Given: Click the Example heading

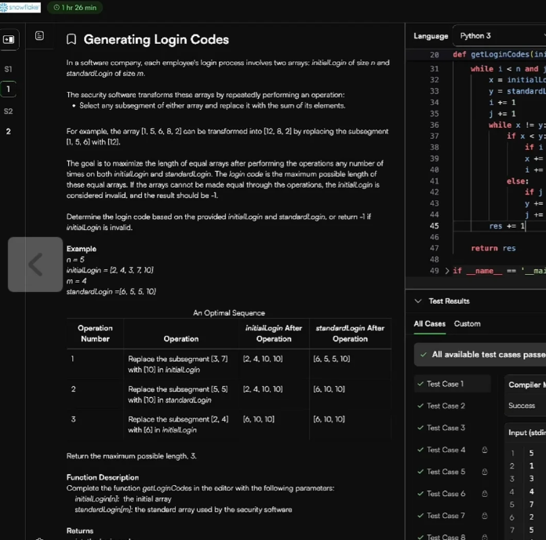Looking at the screenshot, I should (x=81, y=249).
